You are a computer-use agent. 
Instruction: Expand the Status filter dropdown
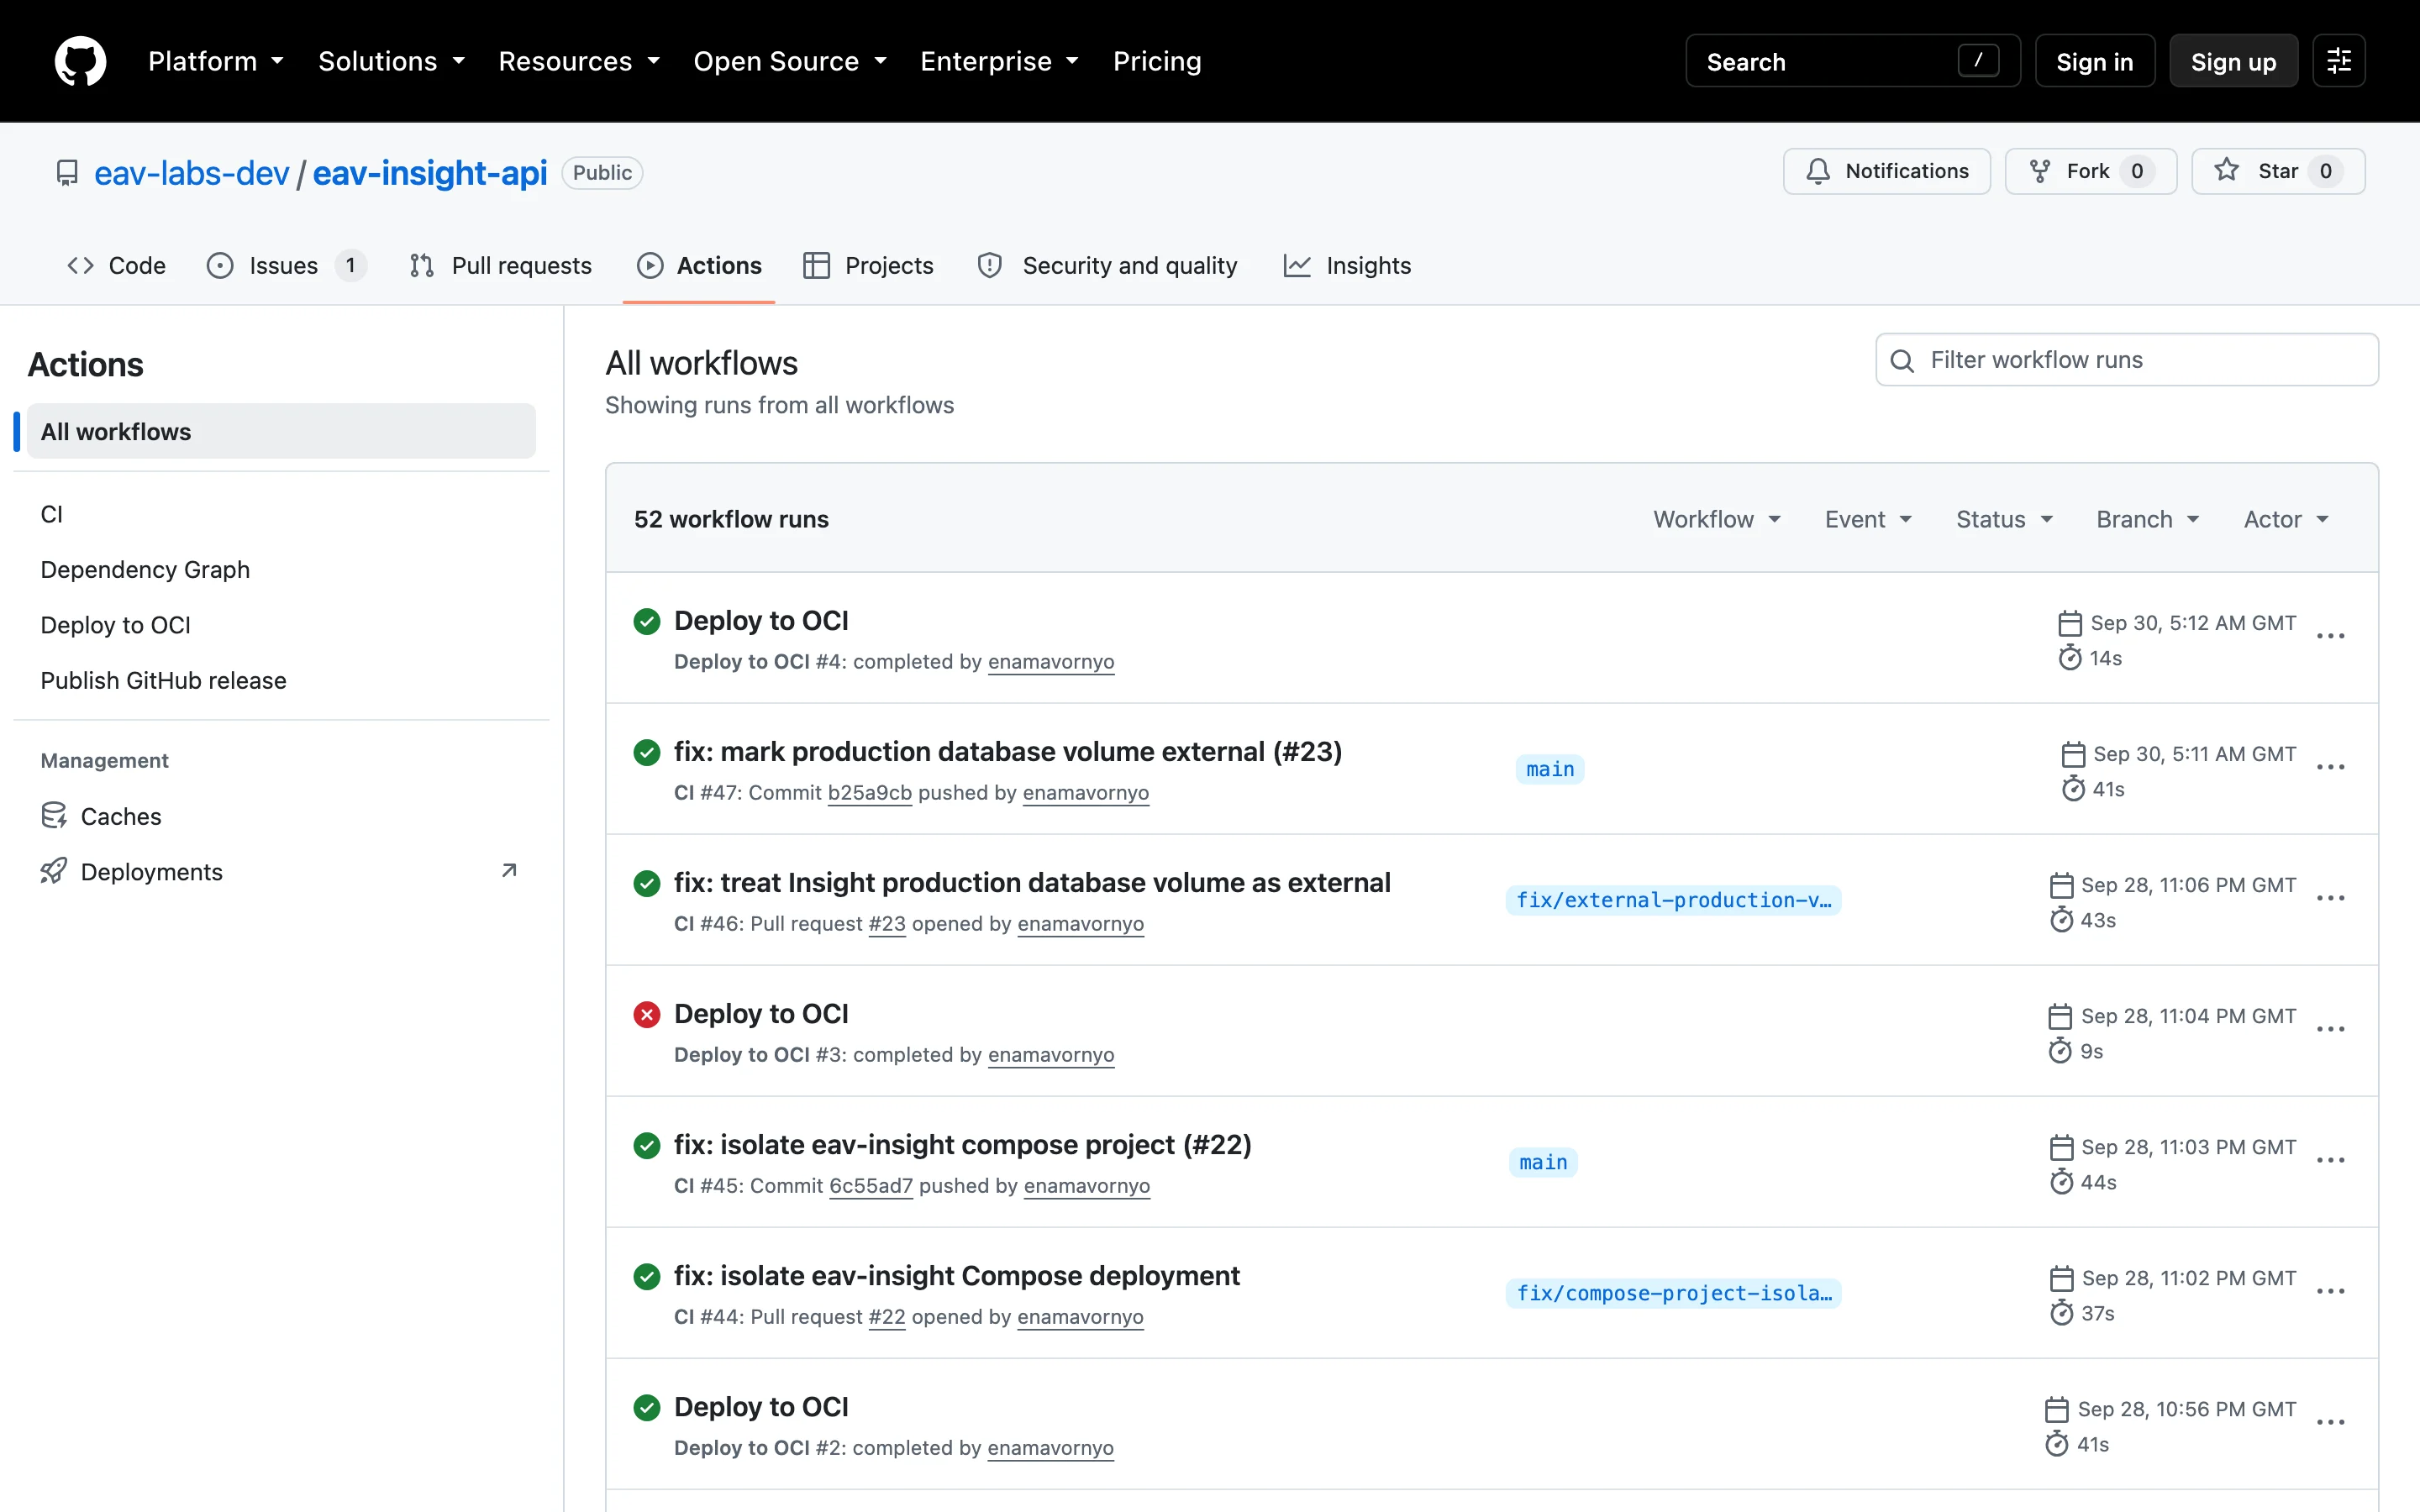tap(2004, 519)
